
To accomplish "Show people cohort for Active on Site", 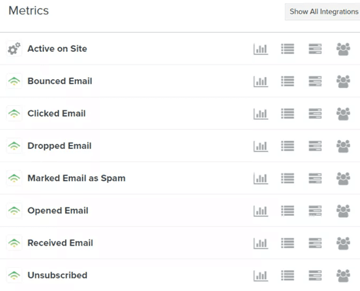I will click(x=343, y=49).
